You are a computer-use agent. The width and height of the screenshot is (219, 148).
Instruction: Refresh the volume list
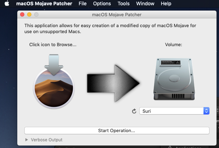pyautogui.click(x=134, y=111)
